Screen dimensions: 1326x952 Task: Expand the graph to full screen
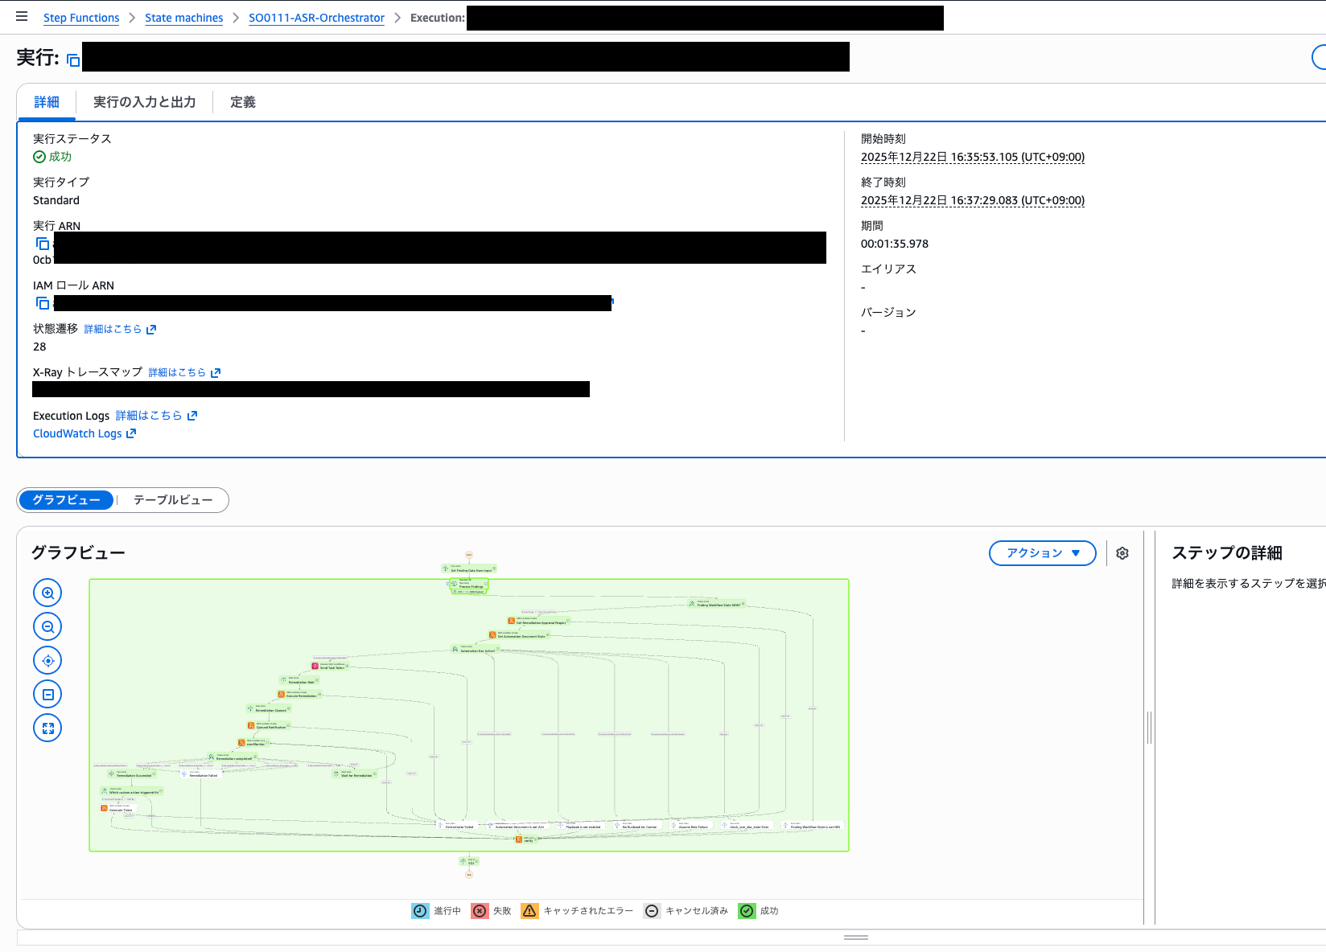coord(47,728)
